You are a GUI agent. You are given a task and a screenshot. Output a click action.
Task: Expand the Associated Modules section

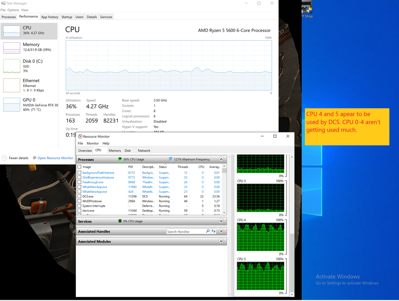click(x=221, y=241)
